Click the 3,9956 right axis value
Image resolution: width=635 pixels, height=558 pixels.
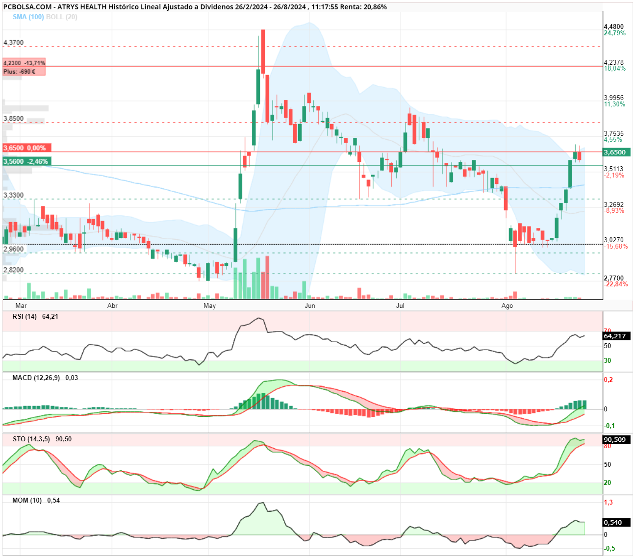tap(614, 98)
